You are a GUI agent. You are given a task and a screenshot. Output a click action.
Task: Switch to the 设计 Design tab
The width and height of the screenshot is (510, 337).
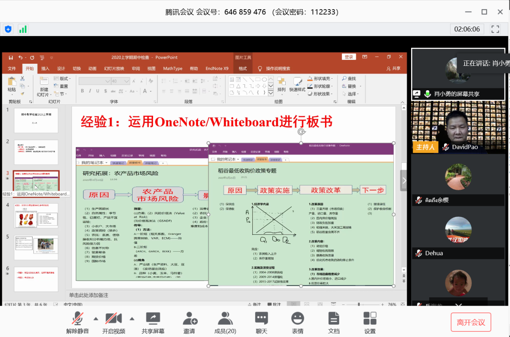click(61, 69)
